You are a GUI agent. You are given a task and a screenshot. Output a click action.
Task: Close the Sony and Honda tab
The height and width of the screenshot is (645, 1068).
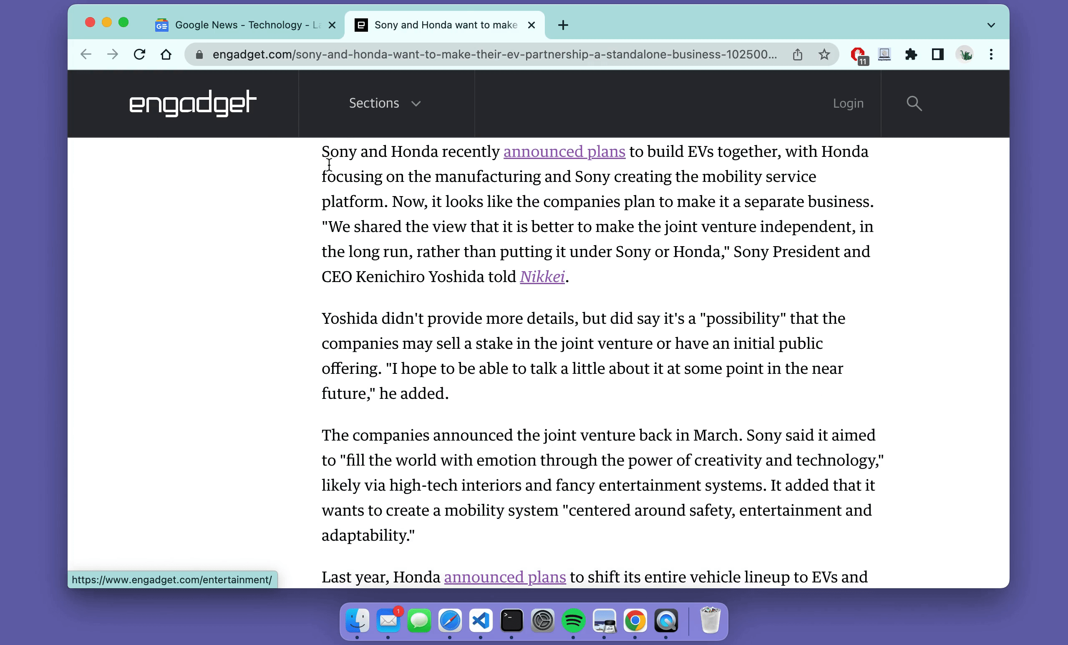pos(531,25)
